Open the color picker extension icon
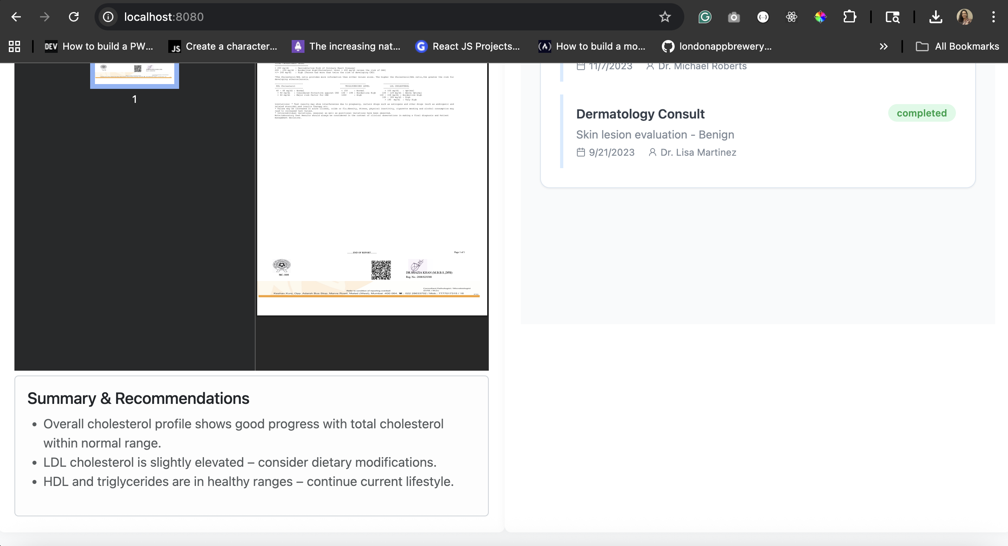The width and height of the screenshot is (1008, 546). (820, 17)
